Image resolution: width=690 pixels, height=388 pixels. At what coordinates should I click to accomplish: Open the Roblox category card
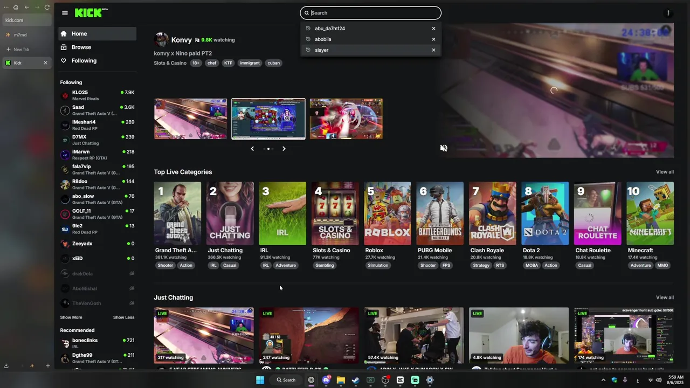(x=388, y=213)
